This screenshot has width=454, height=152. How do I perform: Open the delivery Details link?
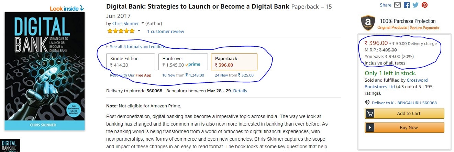point(240,91)
